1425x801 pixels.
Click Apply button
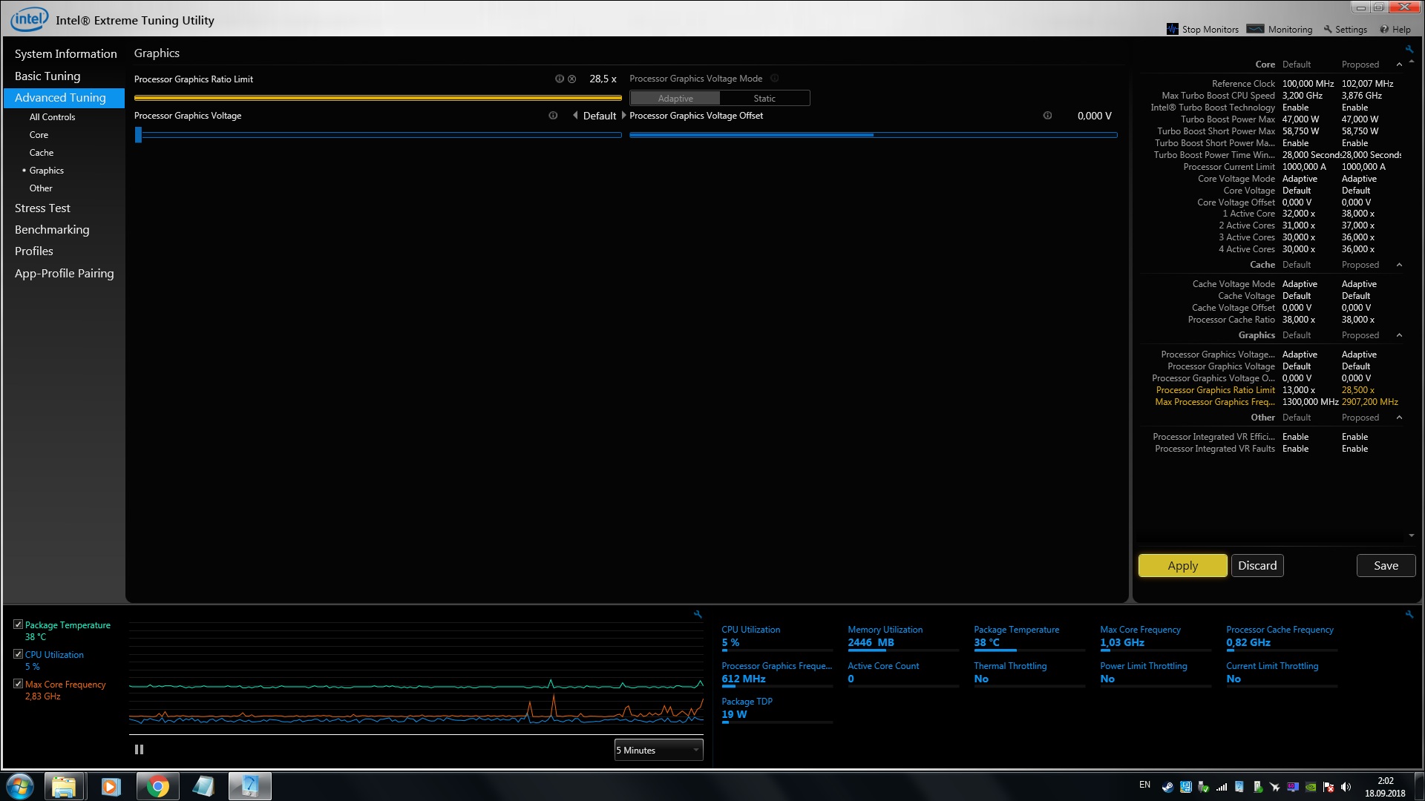[x=1182, y=566]
